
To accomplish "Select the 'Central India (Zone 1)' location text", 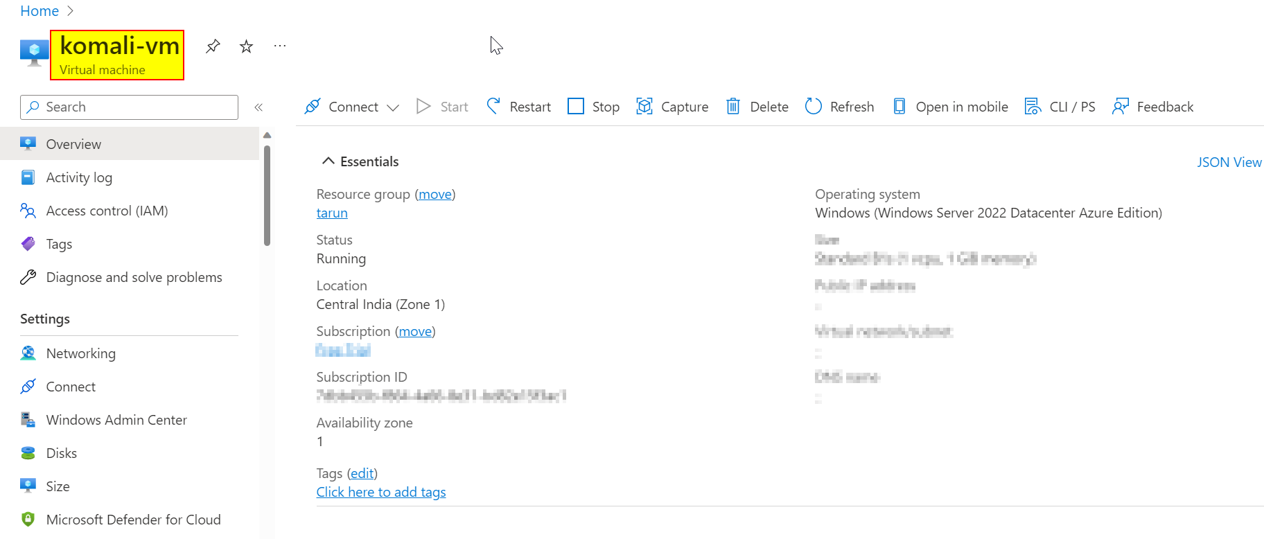I will click(x=380, y=305).
